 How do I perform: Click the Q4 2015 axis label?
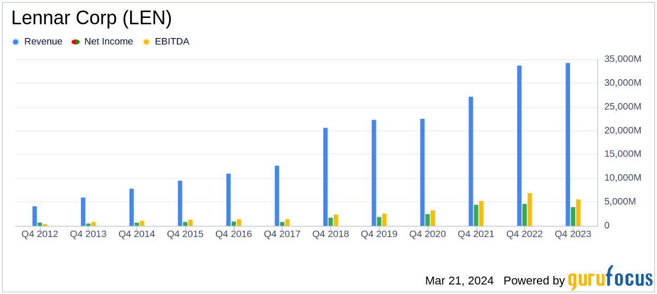click(x=185, y=234)
